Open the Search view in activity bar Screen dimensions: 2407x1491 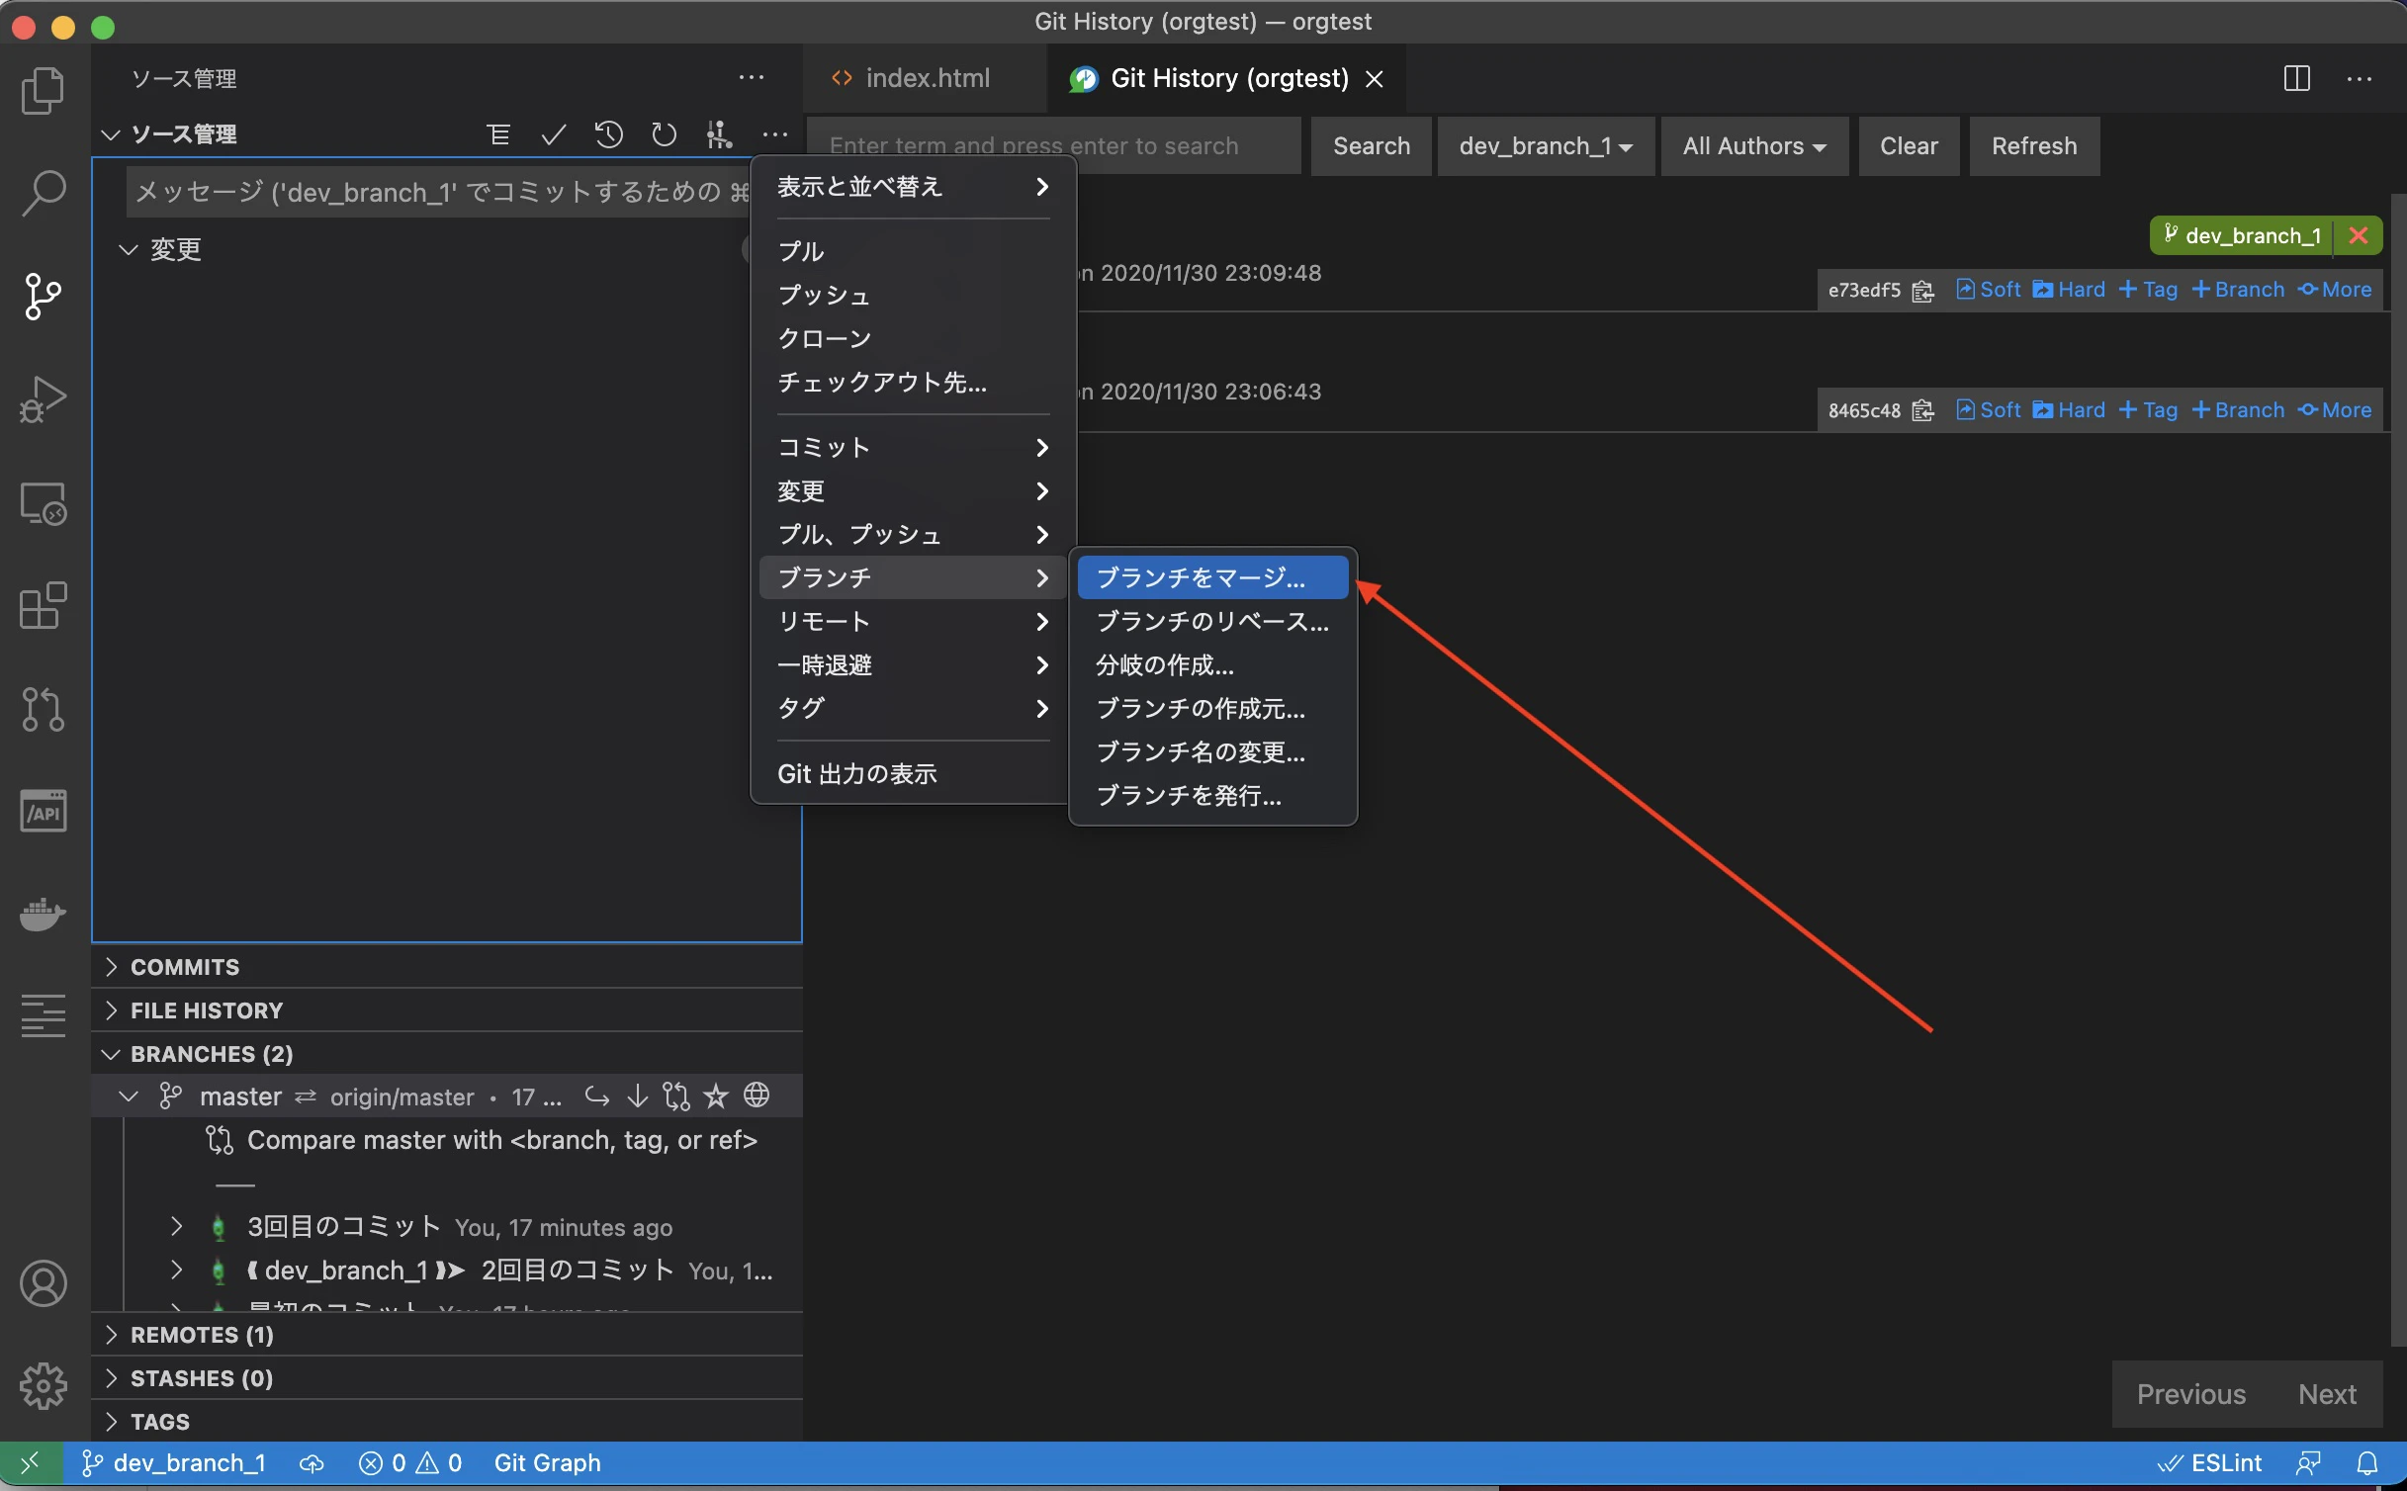tap(43, 193)
